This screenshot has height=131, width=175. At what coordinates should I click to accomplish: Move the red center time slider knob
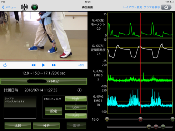pyautogui.click(x=140, y=119)
